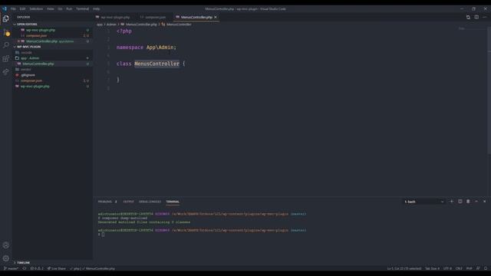The width and height of the screenshot is (491, 276).
Task: Click the feedback icon in status bar
Action: coord(478,268)
